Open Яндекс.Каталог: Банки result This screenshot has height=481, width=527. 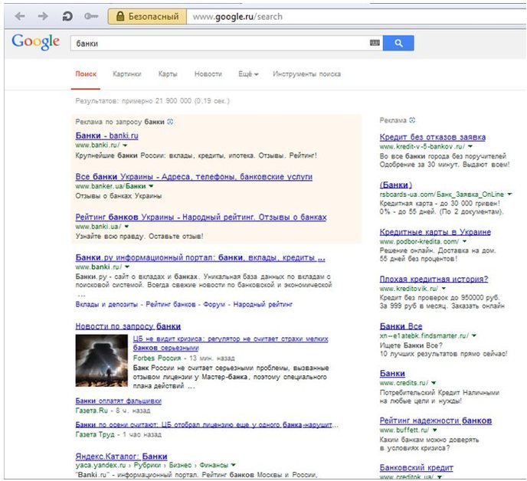point(121,456)
